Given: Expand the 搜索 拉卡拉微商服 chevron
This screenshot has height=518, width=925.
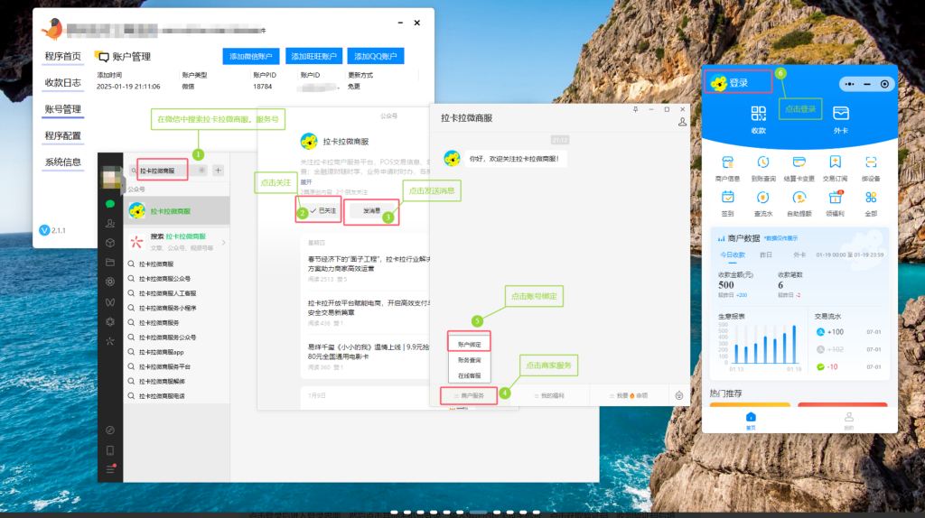Looking at the screenshot, I should (x=224, y=242).
